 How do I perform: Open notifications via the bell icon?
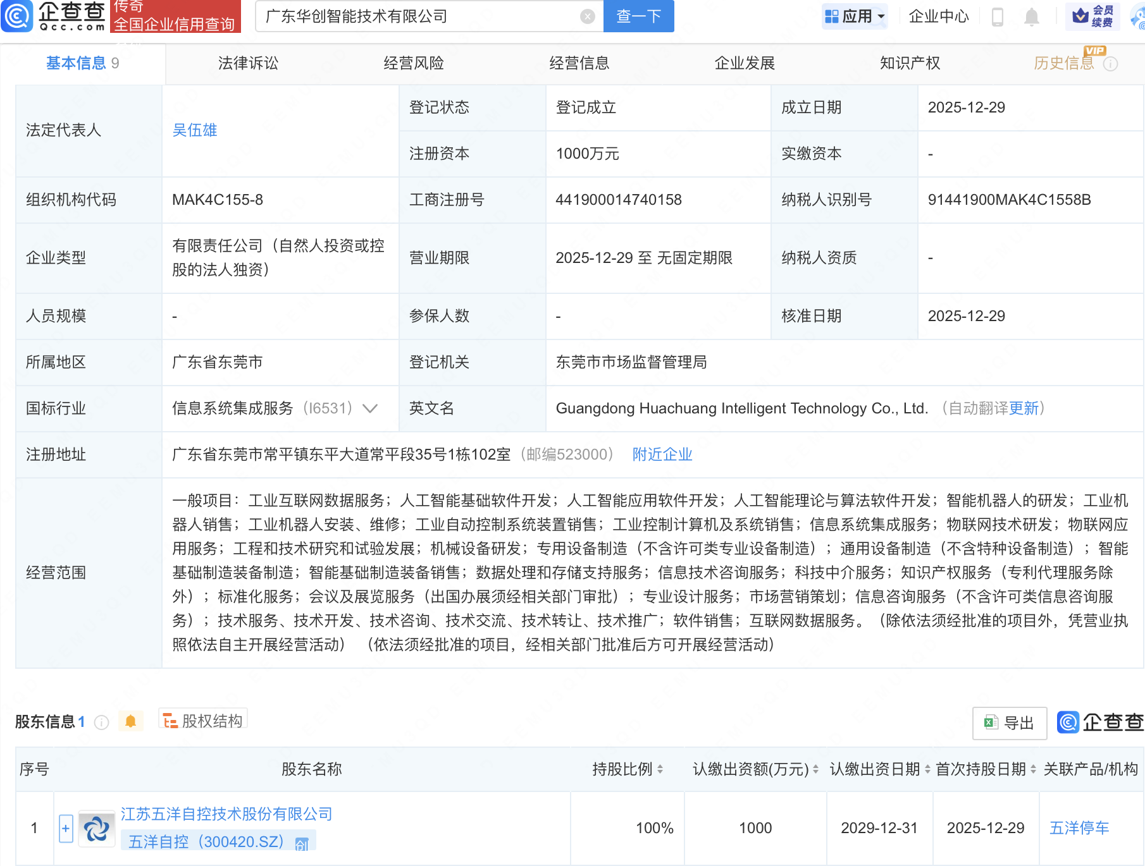click(x=1031, y=17)
